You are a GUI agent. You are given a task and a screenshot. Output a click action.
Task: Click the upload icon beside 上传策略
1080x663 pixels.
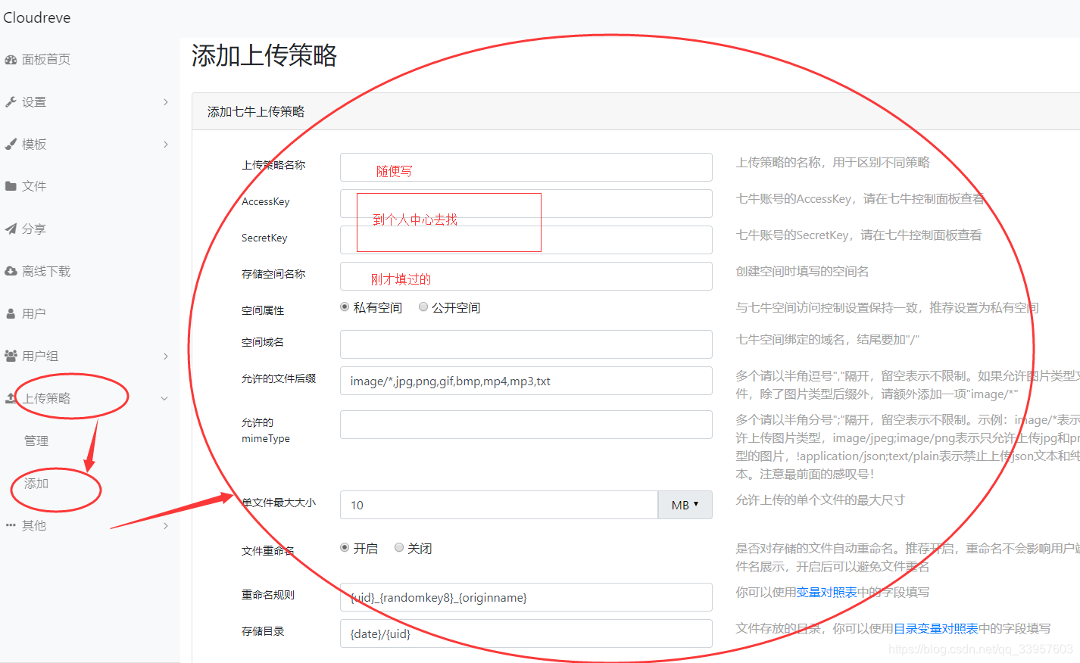click(x=11, y=398)
